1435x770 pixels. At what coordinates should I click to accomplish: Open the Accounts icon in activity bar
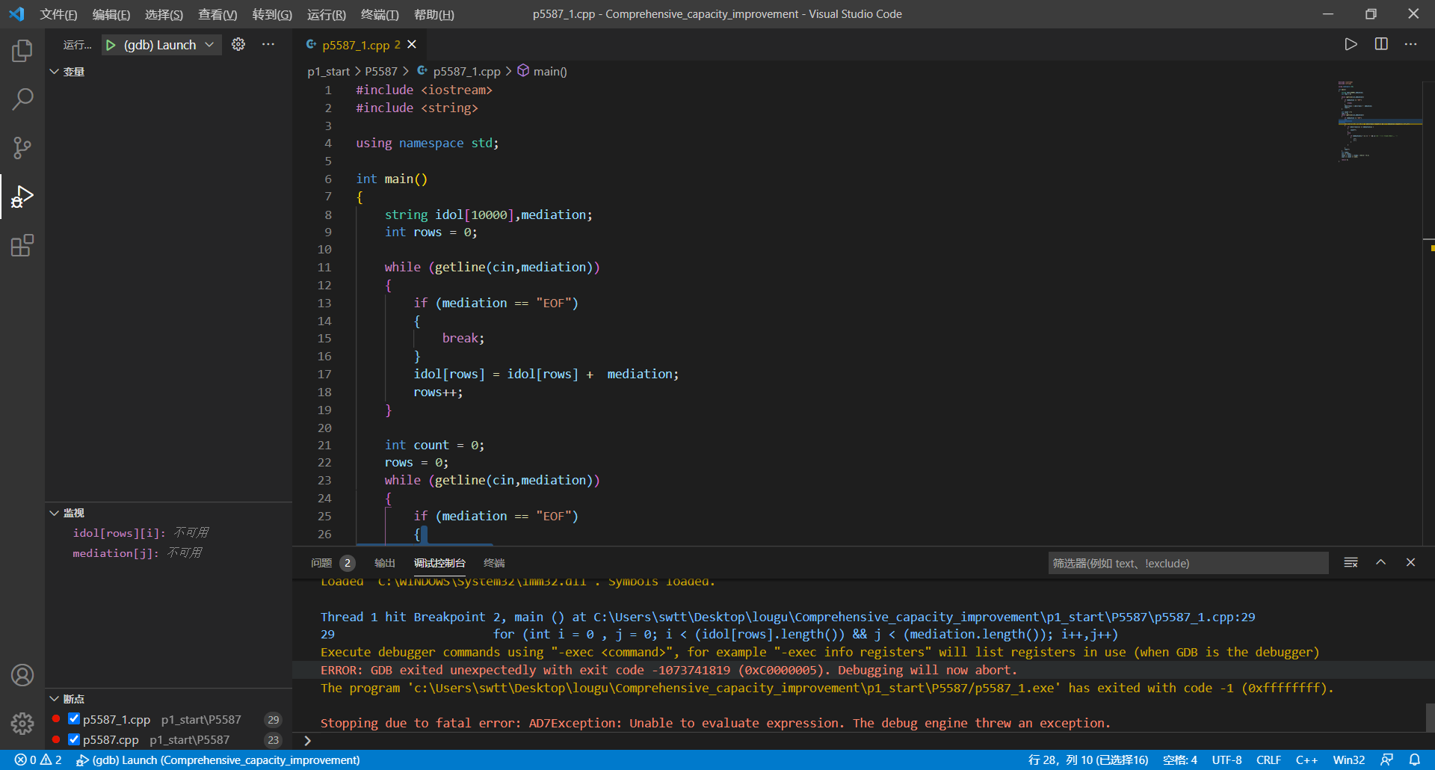click(x=22, y=675)
